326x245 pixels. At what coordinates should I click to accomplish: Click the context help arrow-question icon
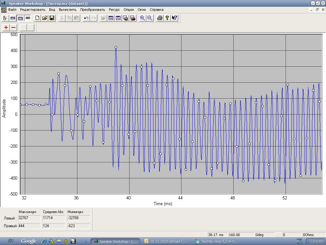[x=174, y=18]
